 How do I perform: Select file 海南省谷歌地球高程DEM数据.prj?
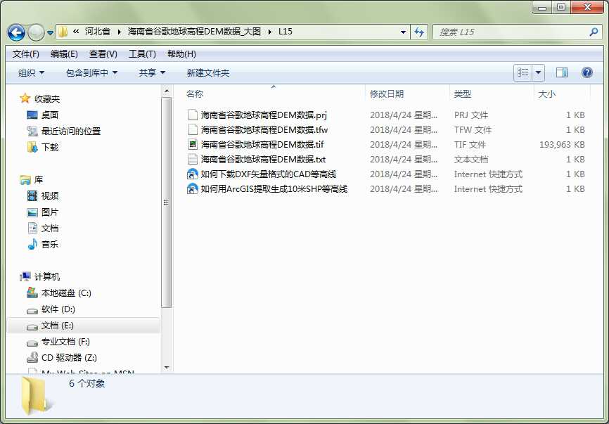click(x=264, y=115)
